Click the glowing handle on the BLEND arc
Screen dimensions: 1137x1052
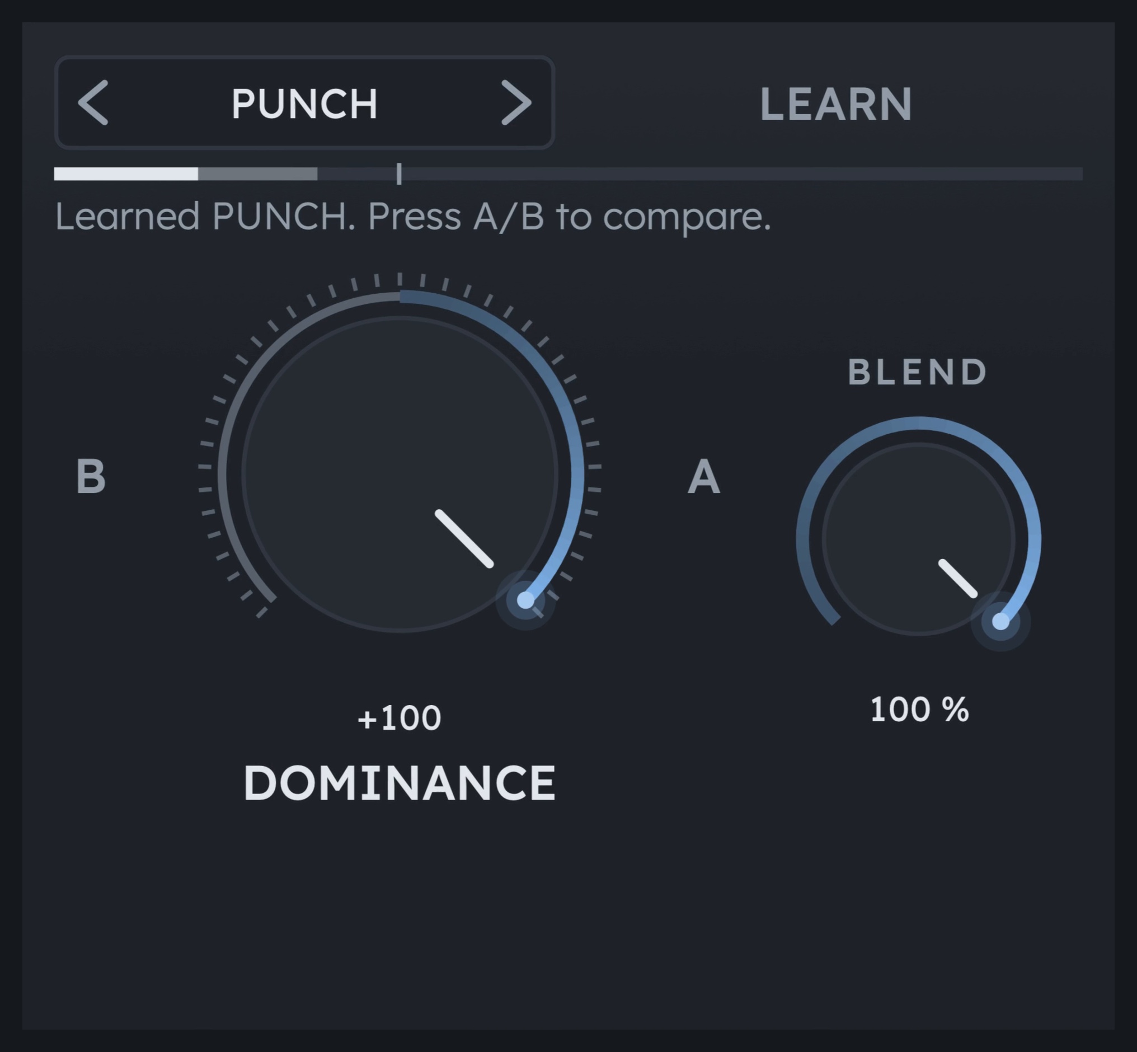(1001, 622)
